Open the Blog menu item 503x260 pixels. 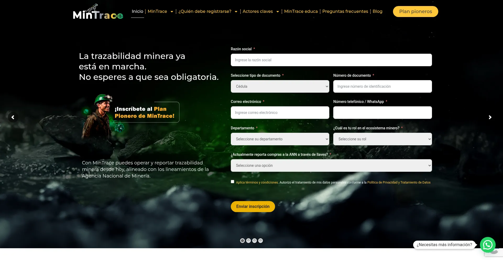click(x=378, y=11)
